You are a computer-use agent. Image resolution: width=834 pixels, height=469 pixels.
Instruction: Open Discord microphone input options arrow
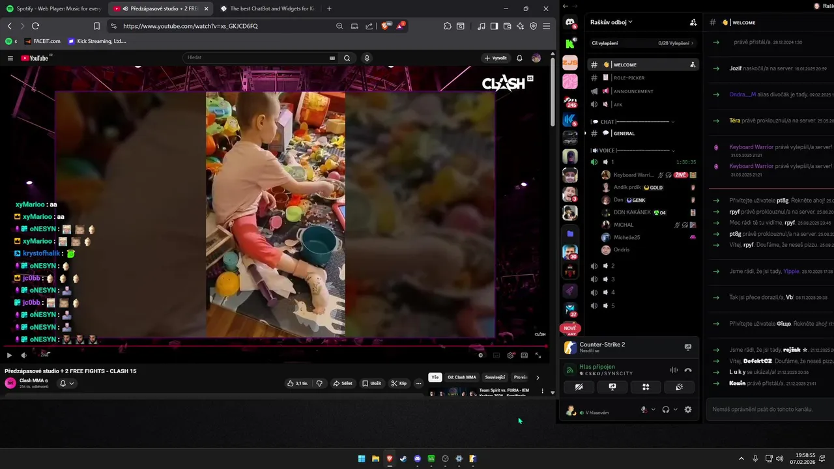654,410
